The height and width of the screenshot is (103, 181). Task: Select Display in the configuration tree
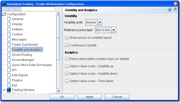[17, 24]
